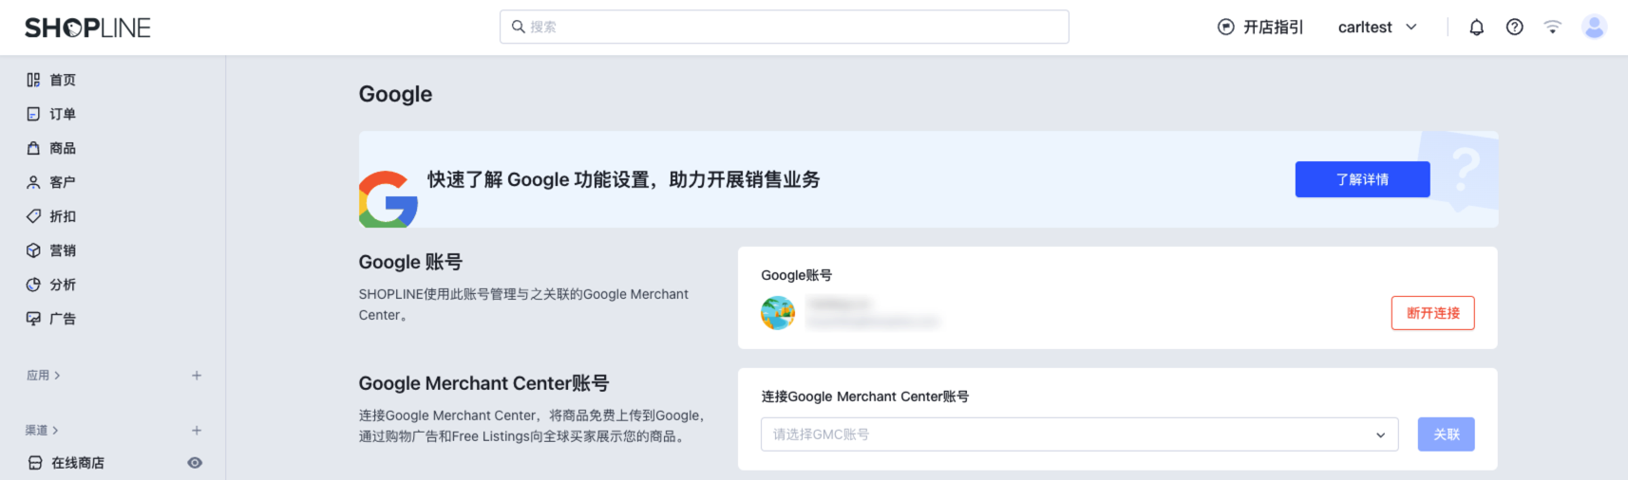Click the SHOPLINE logo
Image resolution: width=1628 pixels, height=480 pixels.
click(87, 28)
